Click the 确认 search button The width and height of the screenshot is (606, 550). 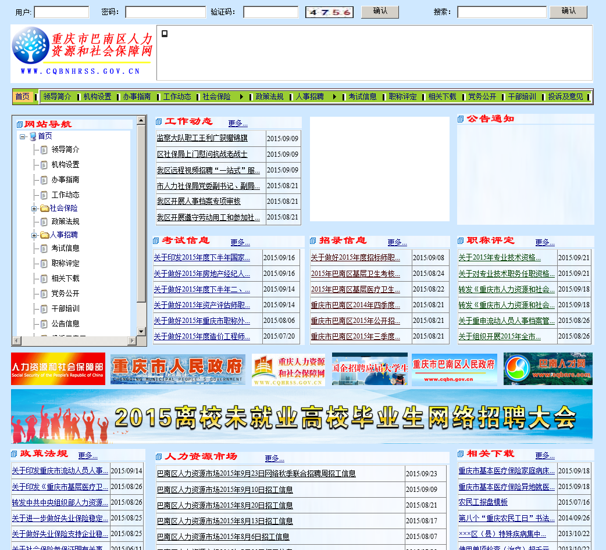click(x=569, y=12)
